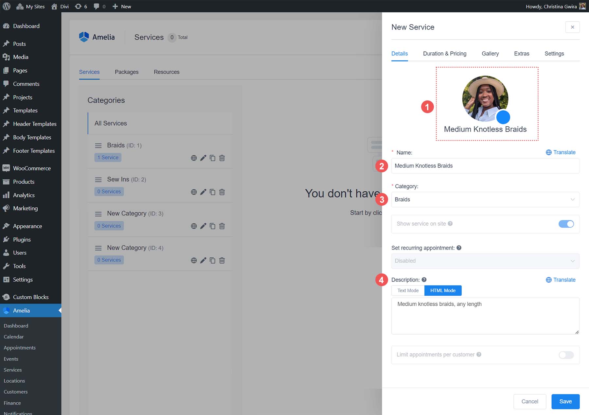
Task: Click the translate globe icon for New Category ID 4
Action: (194, 260)
